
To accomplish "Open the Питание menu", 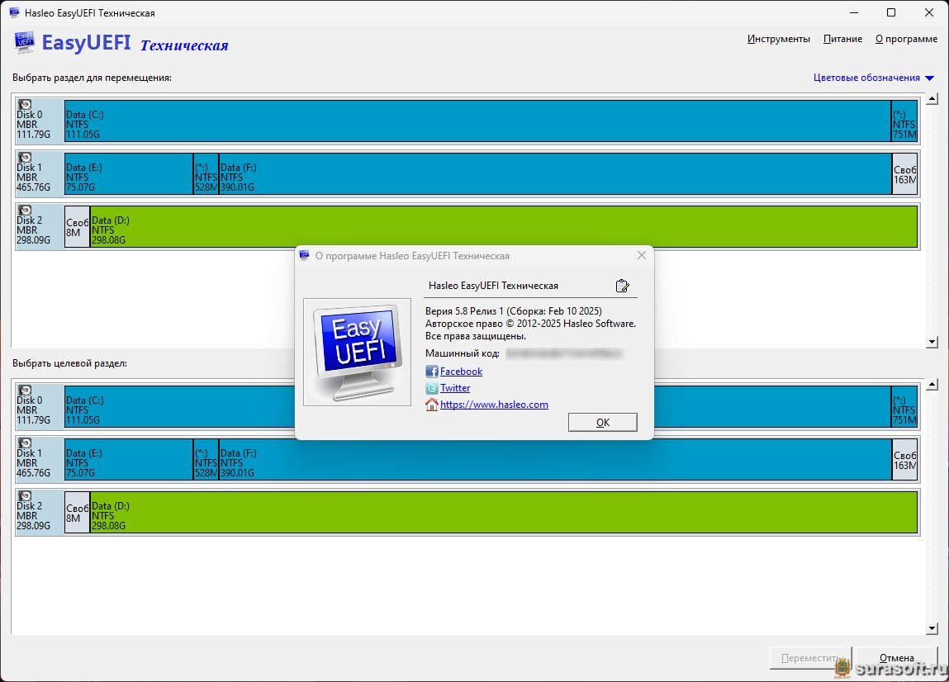I will [842, 39].
